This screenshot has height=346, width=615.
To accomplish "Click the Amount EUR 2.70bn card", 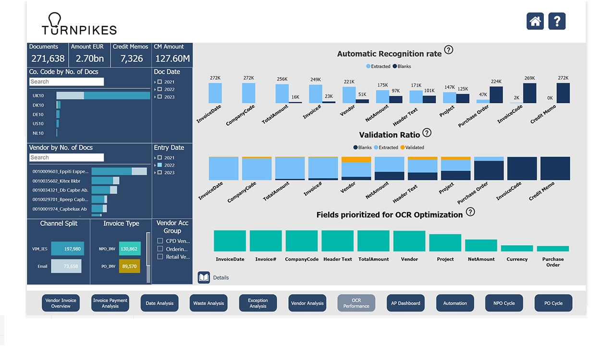I will 89,55.
